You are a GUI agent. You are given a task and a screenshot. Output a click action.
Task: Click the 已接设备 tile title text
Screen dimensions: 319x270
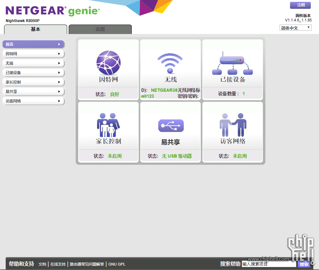[233, 79]
